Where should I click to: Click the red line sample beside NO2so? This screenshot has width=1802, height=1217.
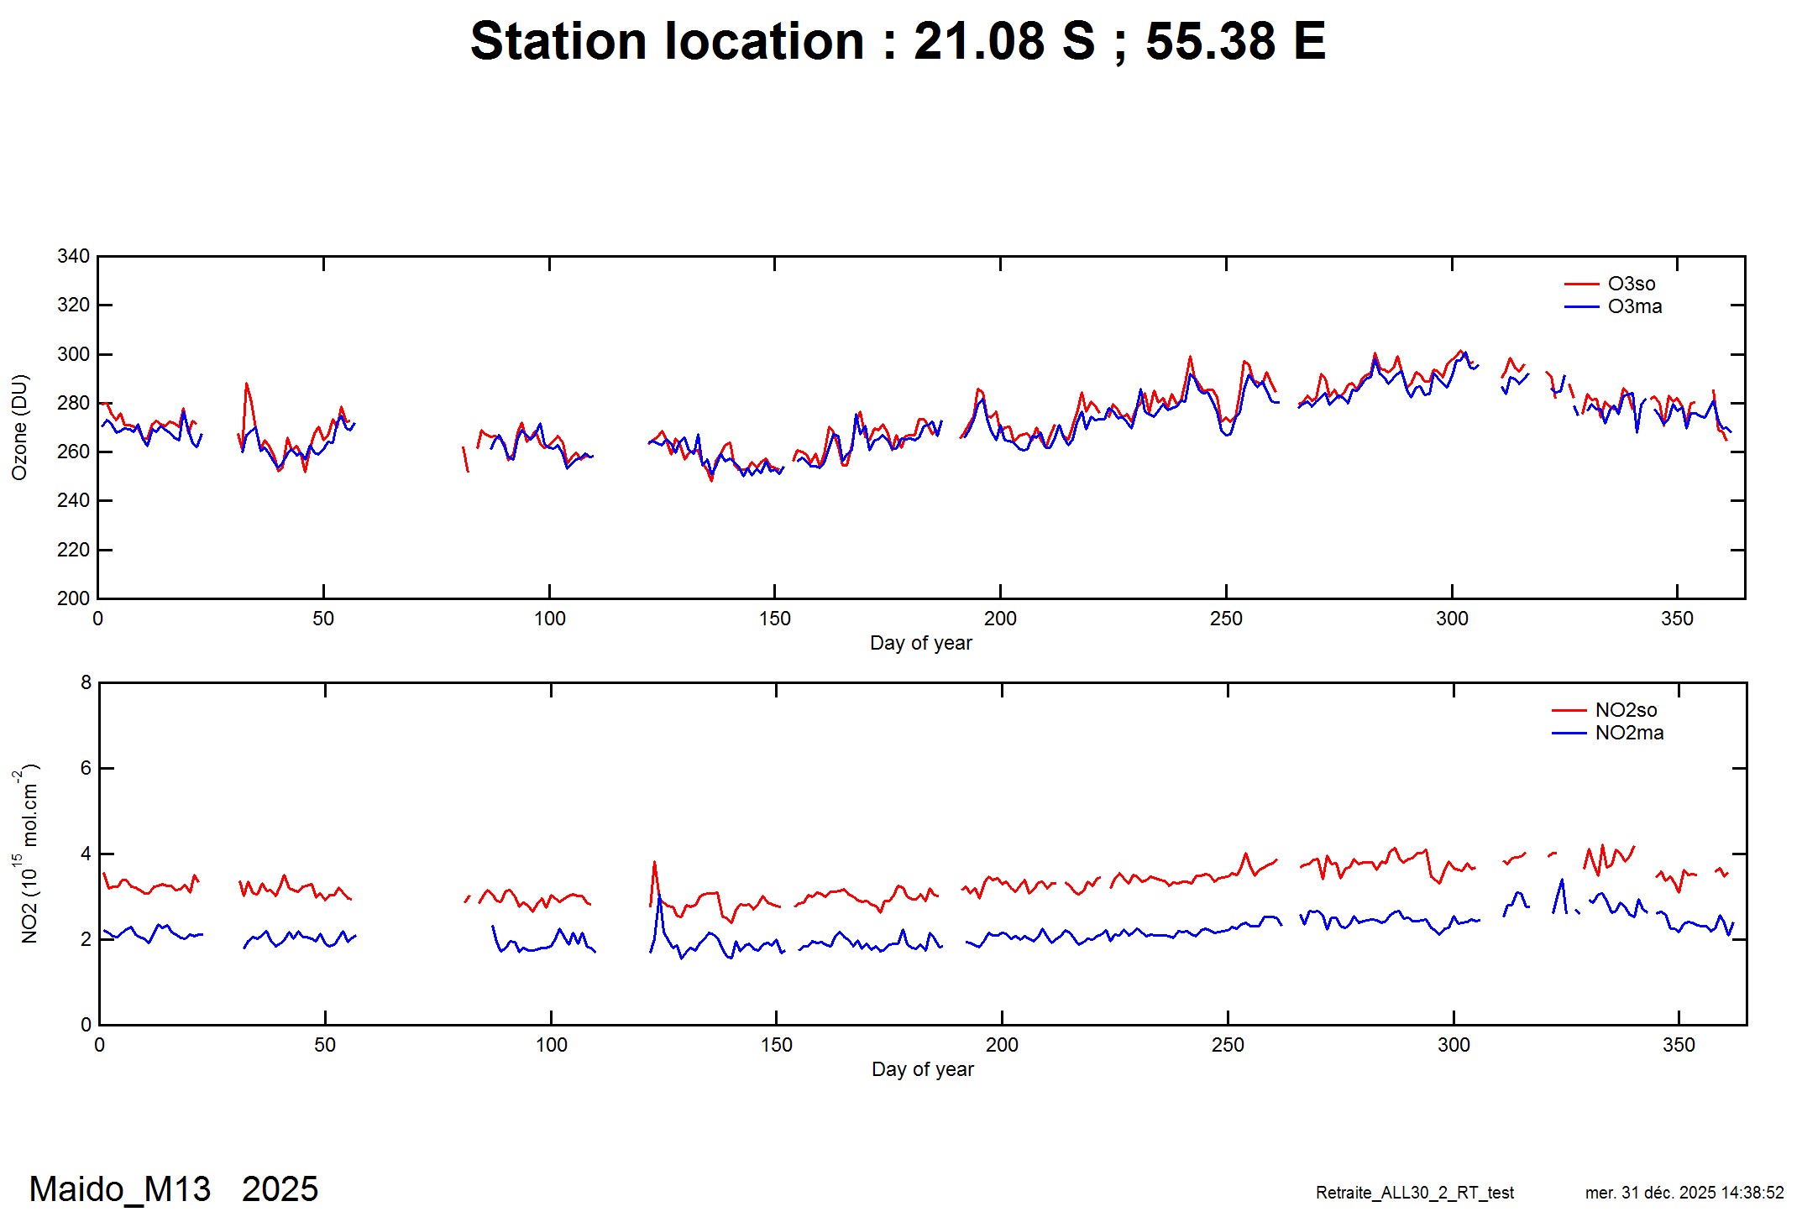click(x=1569, y=711)
